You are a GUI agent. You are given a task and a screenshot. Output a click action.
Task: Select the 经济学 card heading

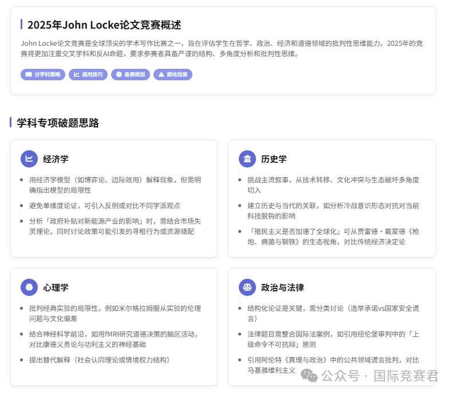[56, 159]
